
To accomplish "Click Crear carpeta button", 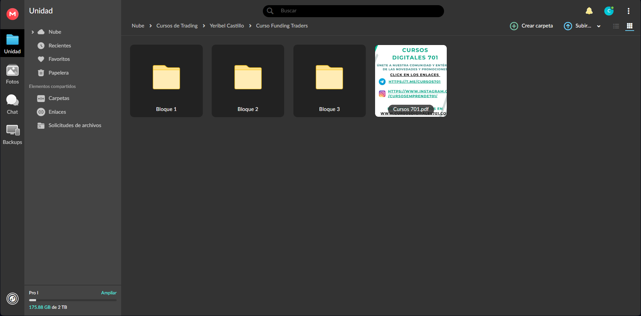I will pos(532,26).
